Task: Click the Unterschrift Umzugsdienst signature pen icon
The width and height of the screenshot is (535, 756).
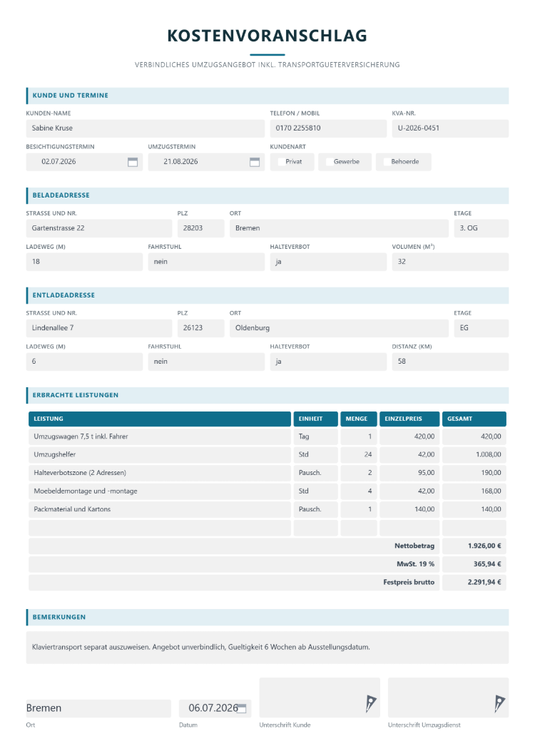Action: click(499, 704)
